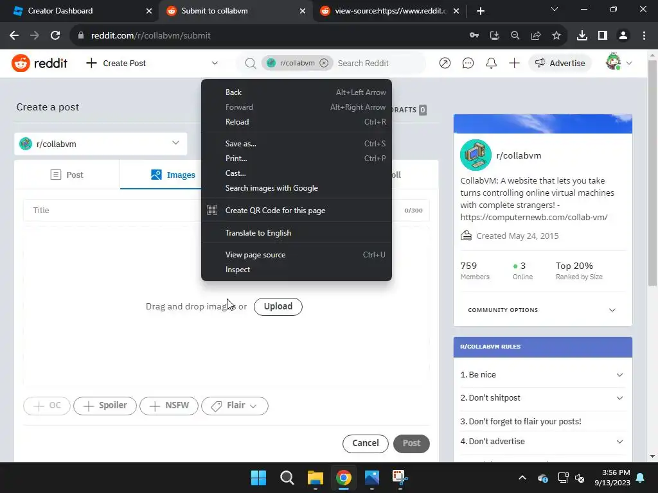Click the r/collabvm computer avatar
The height and width of the screenshot is (493, 658).
[476, 155]
